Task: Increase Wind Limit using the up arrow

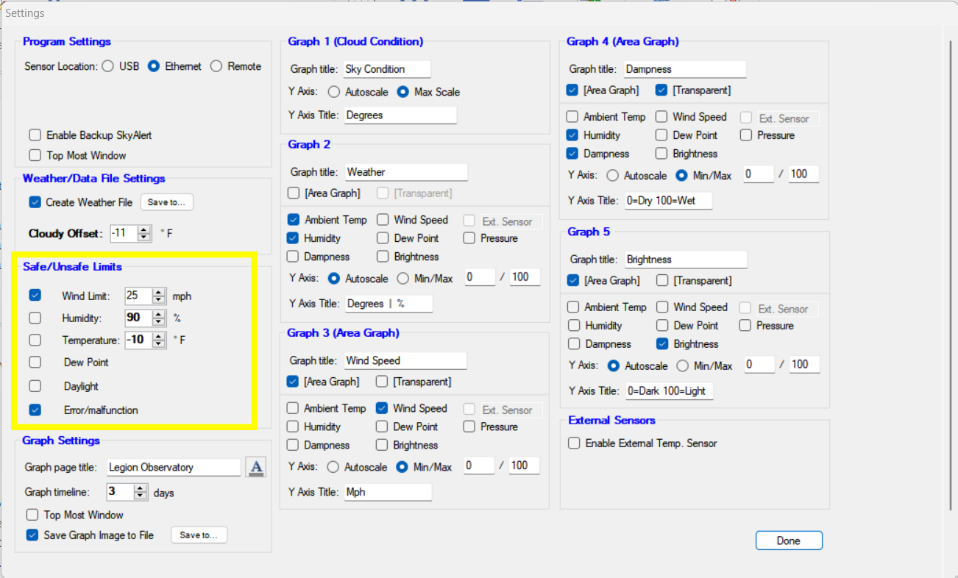Action: (x=159, y=293)
